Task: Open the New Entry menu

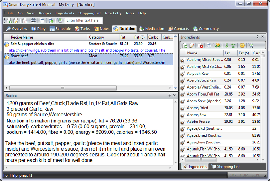Action: point(113,13)
